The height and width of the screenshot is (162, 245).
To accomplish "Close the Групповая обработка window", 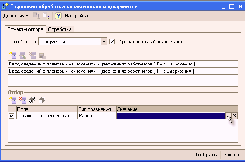I will (x=240, y=6).
